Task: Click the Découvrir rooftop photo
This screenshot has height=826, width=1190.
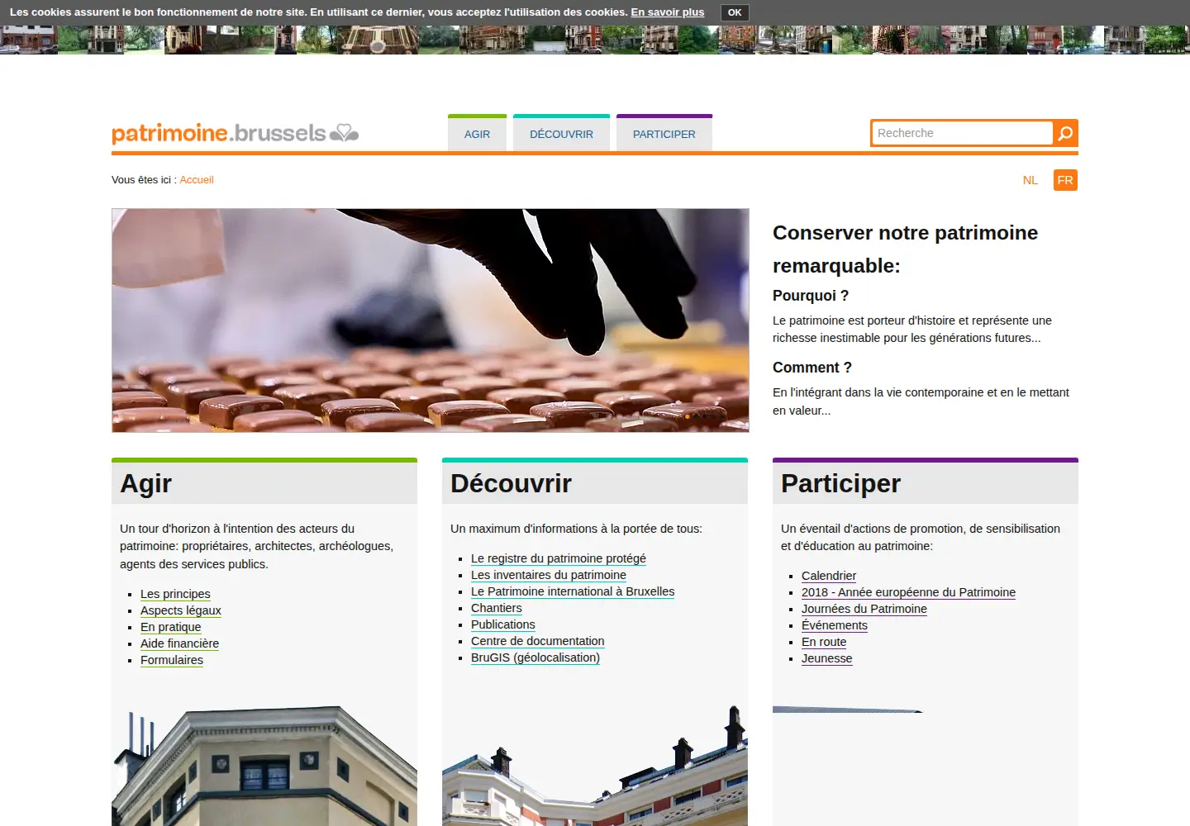Action: pyautogui.click(x=595, y=766)
